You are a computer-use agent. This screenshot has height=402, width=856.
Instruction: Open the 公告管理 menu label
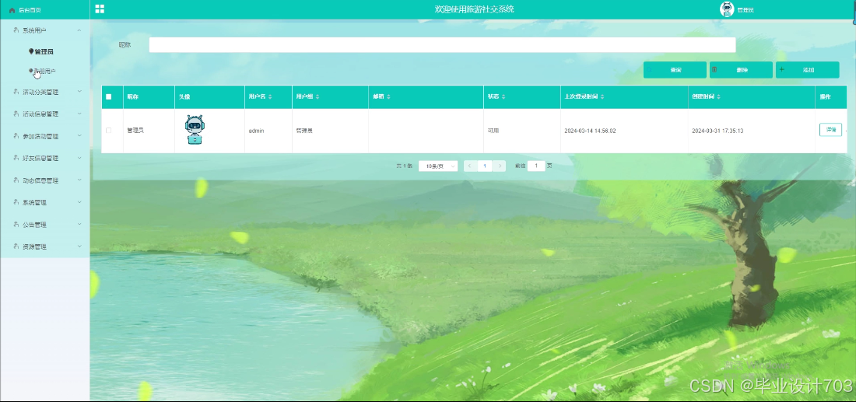tap(34, 224)
